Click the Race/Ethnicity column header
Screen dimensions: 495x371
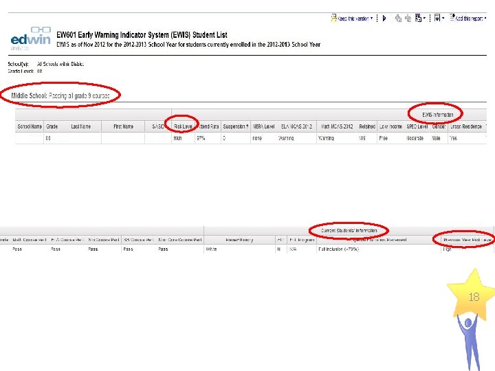point(239,240)
